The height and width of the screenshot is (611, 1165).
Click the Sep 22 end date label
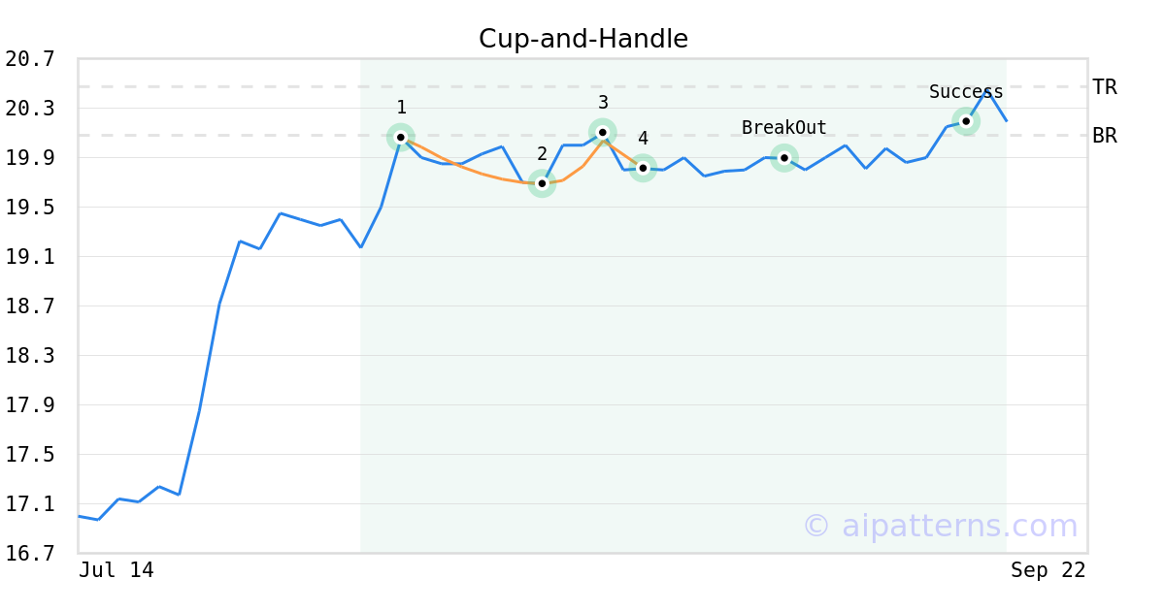click(x=1048, y=570)
